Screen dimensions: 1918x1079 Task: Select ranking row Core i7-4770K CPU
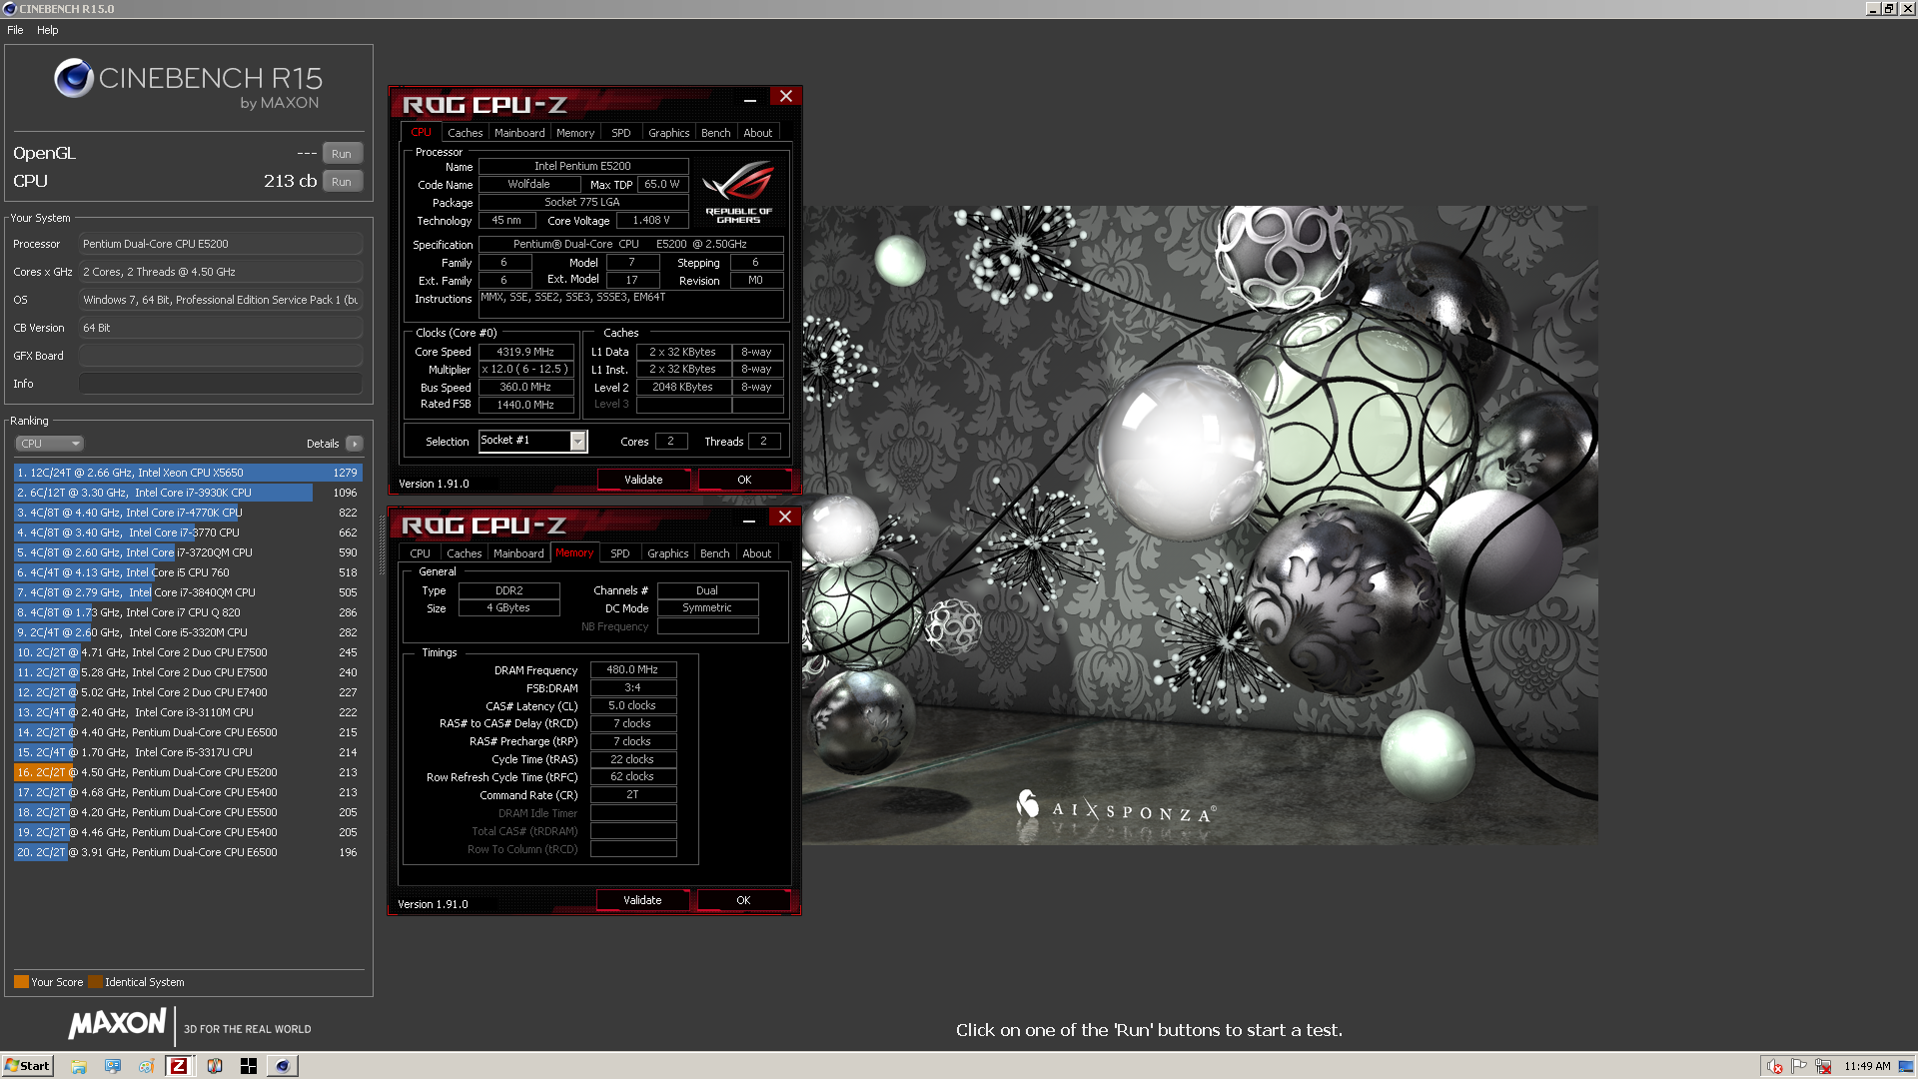point(188,513)
